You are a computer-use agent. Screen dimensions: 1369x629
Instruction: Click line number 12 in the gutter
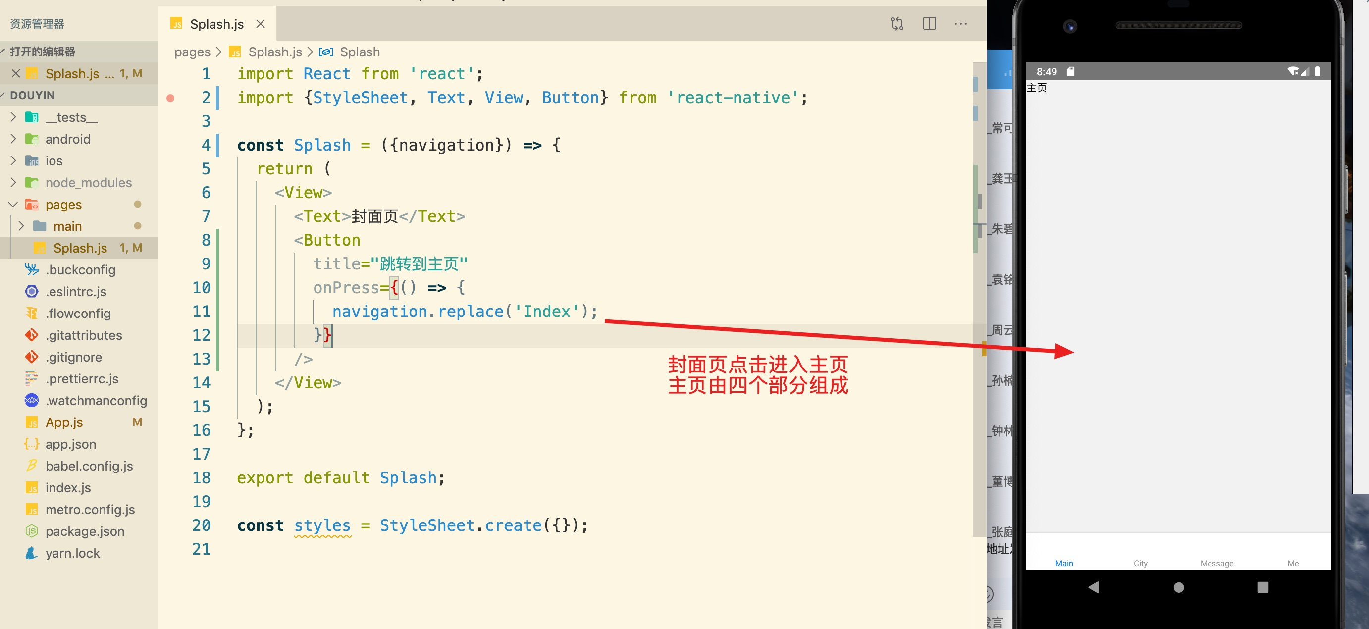pyautogui.click(x=202, y=335)
